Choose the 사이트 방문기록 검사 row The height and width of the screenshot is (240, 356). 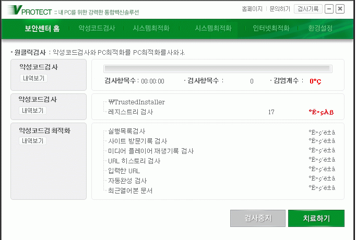137,141
